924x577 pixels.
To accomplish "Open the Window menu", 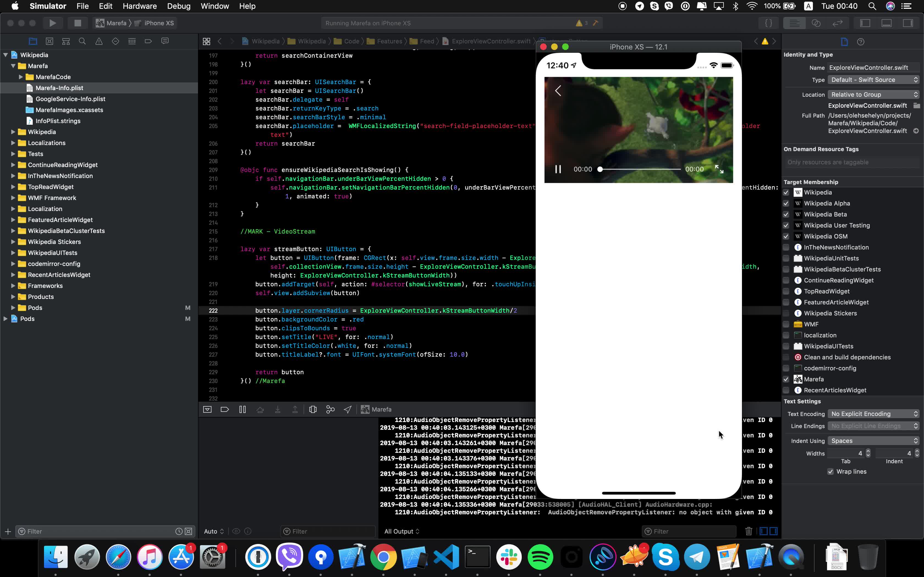I will point(215,6).
